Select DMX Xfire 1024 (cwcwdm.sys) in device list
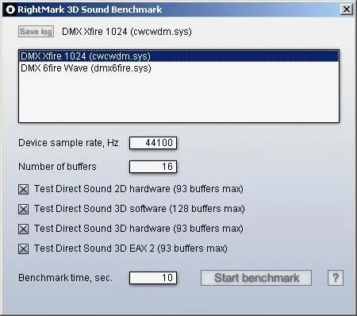357x316 pixels. pos(178,56)
